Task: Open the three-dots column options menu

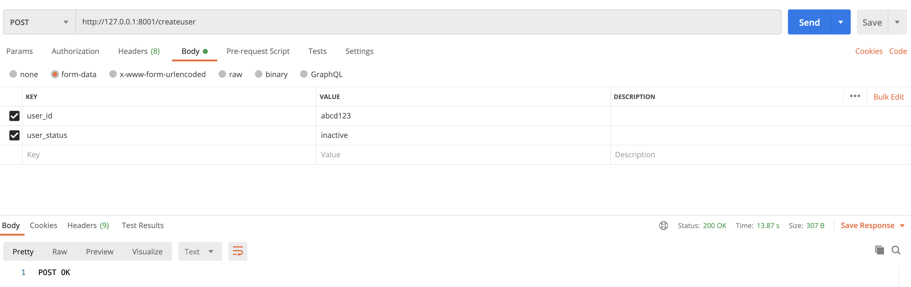Action: 855,96
